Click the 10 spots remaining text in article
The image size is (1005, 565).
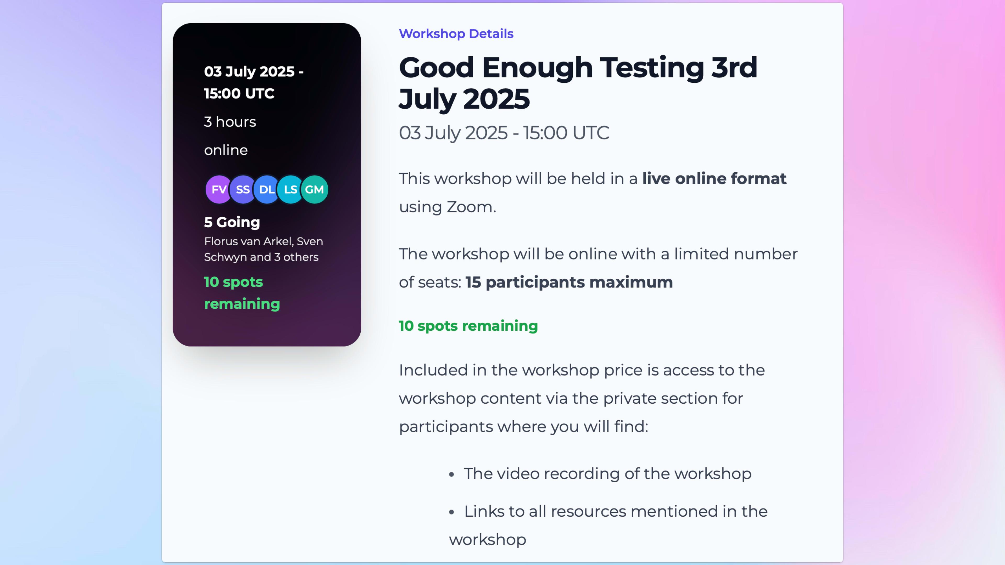[468, 326]
